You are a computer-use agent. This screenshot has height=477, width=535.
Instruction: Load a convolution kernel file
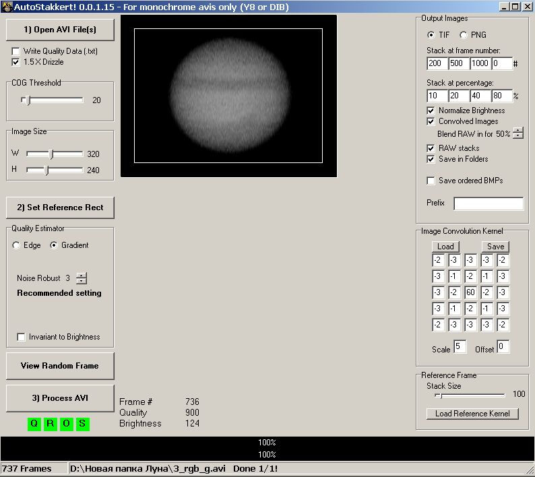click(445, 247)
